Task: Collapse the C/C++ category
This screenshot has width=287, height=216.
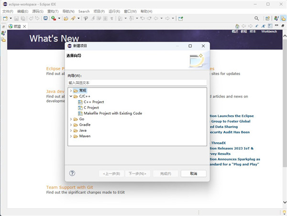Action: pos(71,96)
